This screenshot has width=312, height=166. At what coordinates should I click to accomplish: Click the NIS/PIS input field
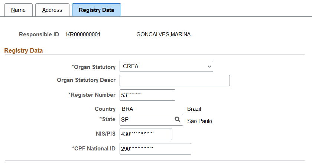click(x=146, y=134)
